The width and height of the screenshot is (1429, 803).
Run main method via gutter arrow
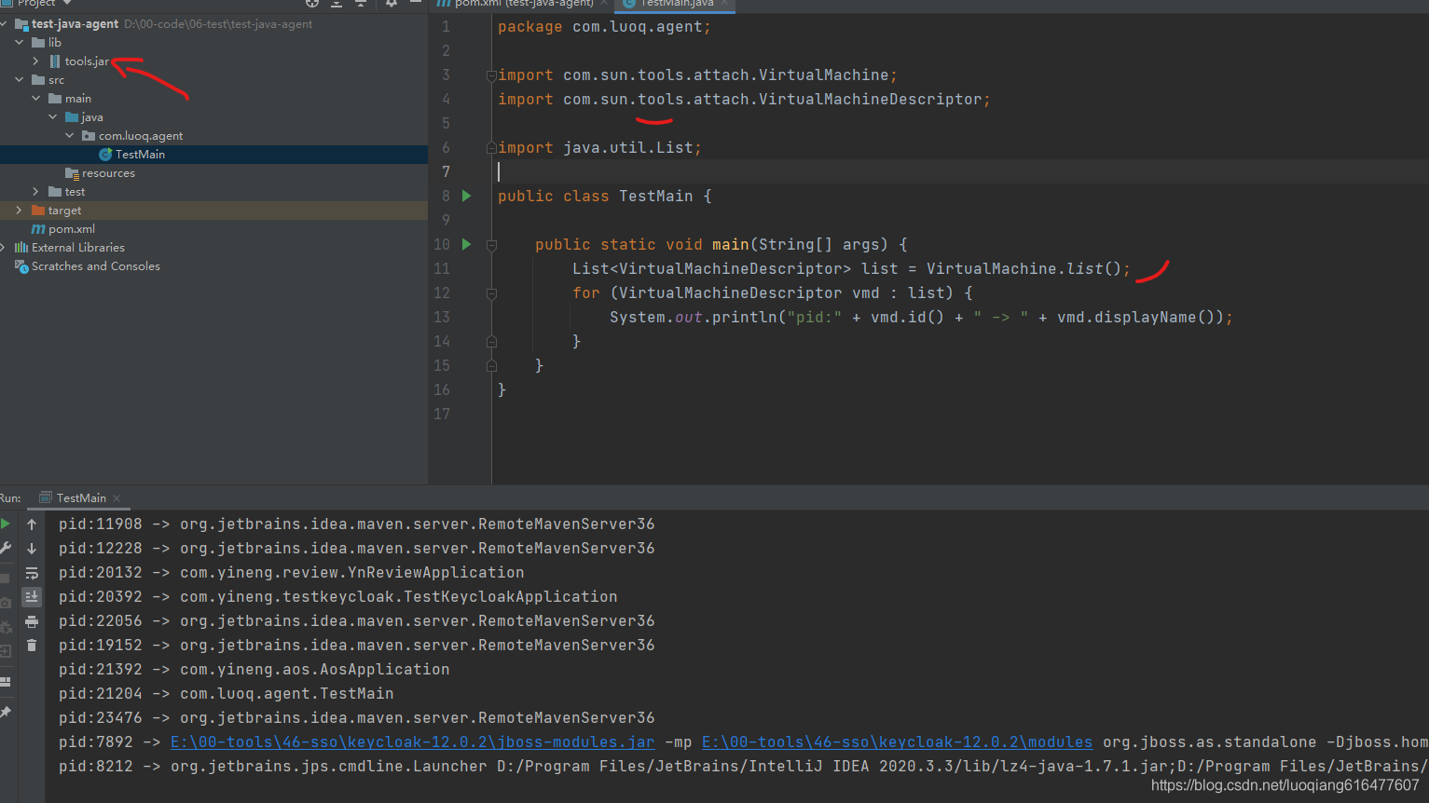pos(465,244)
